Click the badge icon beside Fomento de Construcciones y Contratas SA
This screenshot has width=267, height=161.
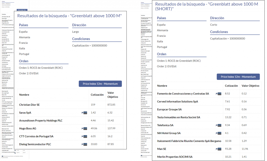pos(219,94)
